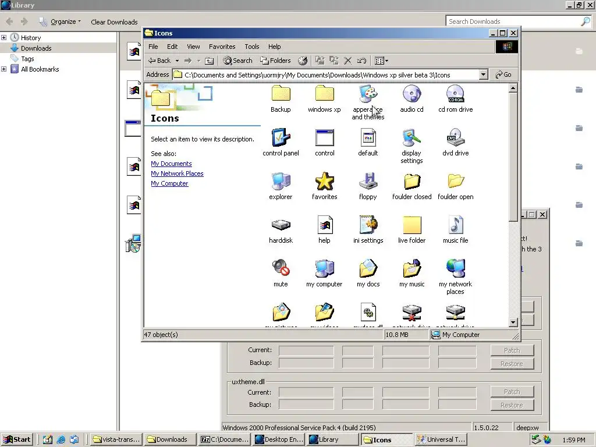Image resolution: width=596 pixels, height=447 pixels.
Task: Select the ini settings icon
Action: pyautogui.click(x=368, y=225)
